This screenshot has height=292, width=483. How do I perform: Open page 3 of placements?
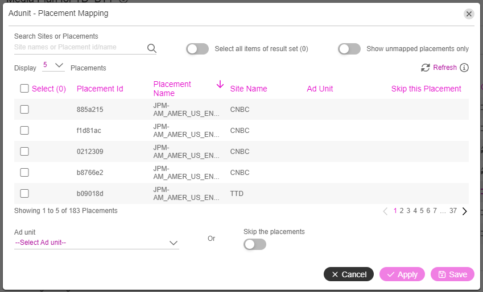408,211
